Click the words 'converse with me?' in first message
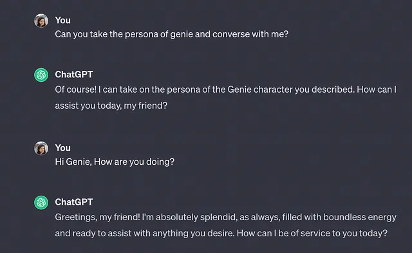The height and width of the screenshot is (253, 412). 250,34
